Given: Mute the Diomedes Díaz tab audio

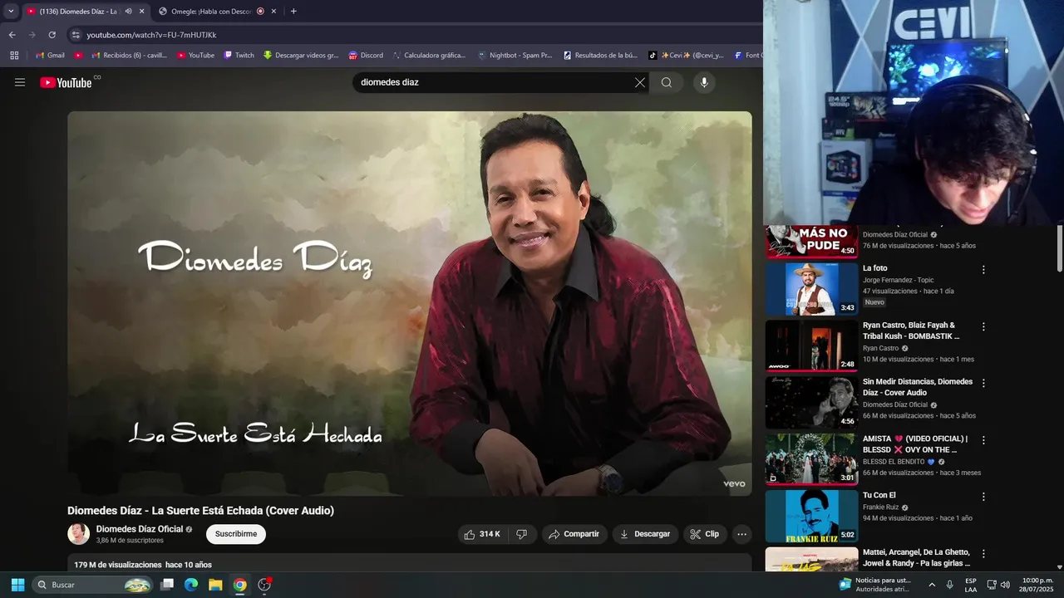Looking at the screenshot, I should coord(128,12).
